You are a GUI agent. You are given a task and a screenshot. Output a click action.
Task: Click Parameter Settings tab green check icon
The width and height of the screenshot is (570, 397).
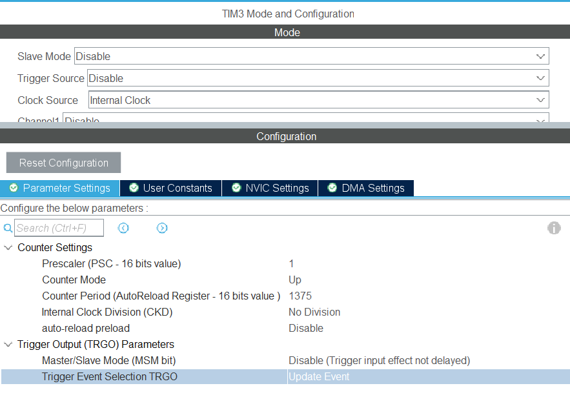click(14, 188)
